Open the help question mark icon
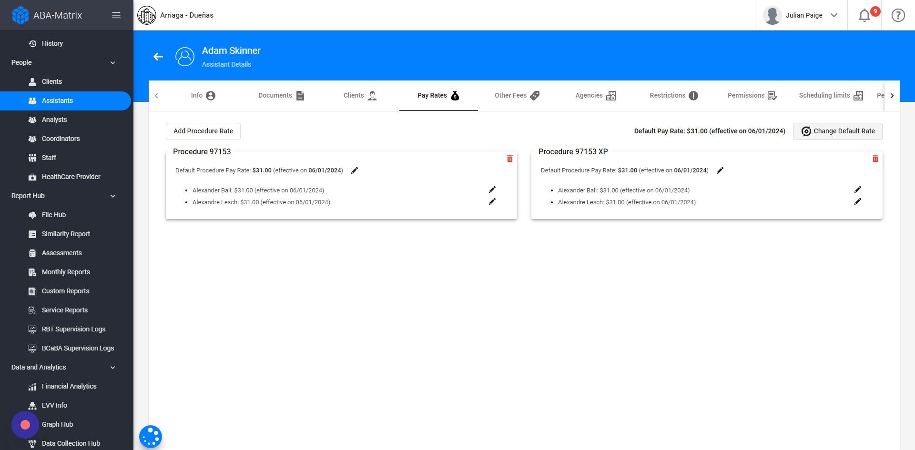This screenshot has height=450, width=915. coord(898,15)
